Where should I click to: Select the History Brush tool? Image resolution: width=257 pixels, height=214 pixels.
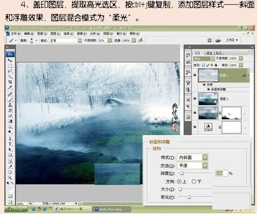10,110
